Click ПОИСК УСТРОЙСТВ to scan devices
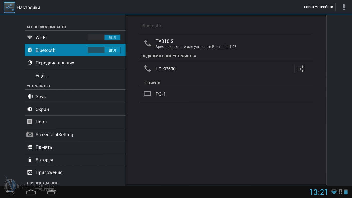 [x=318, y=7]
